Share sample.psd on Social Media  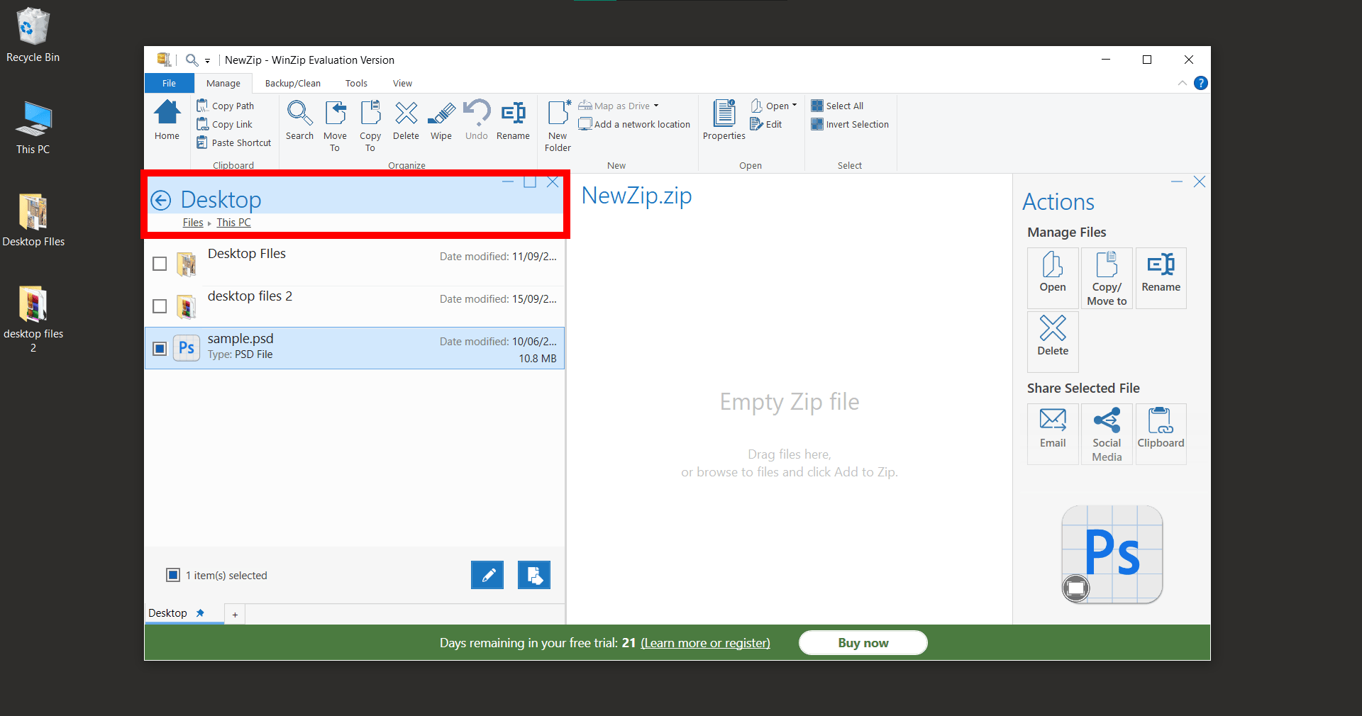click(1106, 432)
